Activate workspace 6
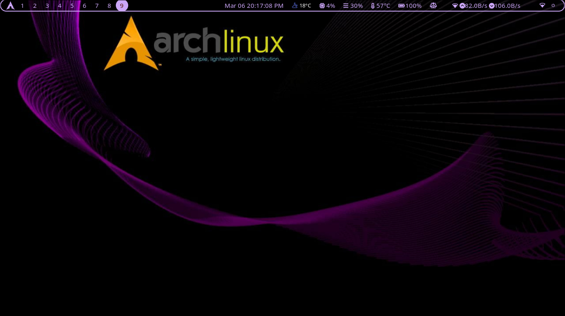Viewport: 565px width, 316px height. click(84, 6)
